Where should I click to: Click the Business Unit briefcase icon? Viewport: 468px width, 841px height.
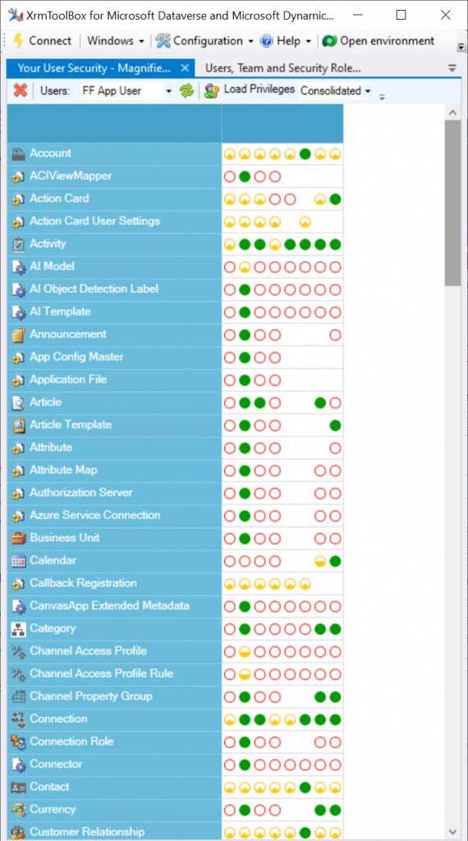[19, 538]
